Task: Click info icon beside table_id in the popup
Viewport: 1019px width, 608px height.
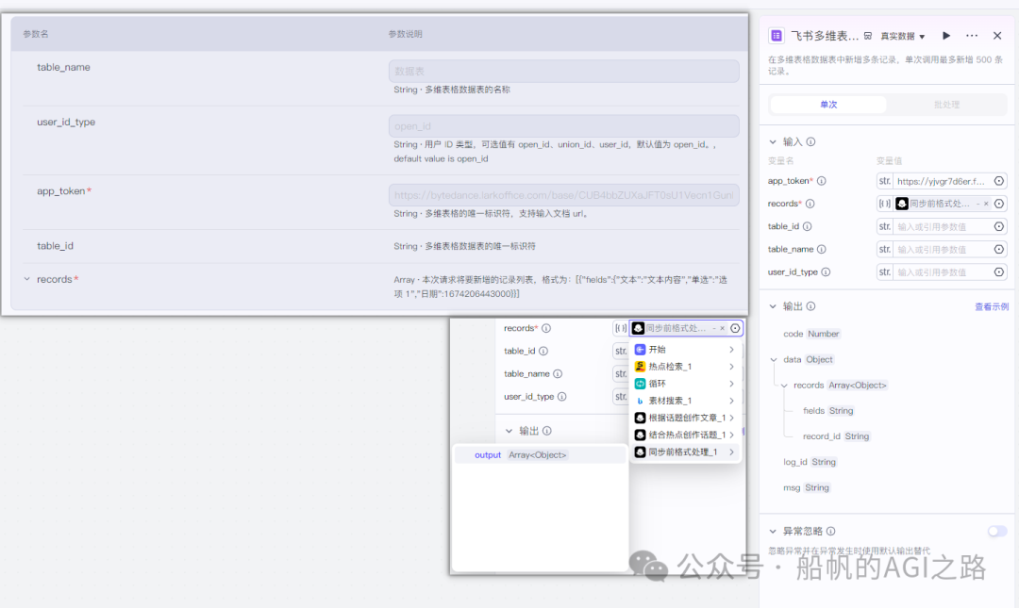Action: tap(543, 352)
